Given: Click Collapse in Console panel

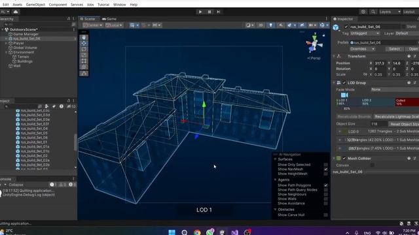Looking at the screenshot, I should pos(16,185).
